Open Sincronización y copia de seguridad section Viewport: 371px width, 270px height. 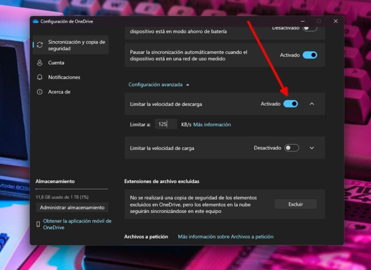71,45
